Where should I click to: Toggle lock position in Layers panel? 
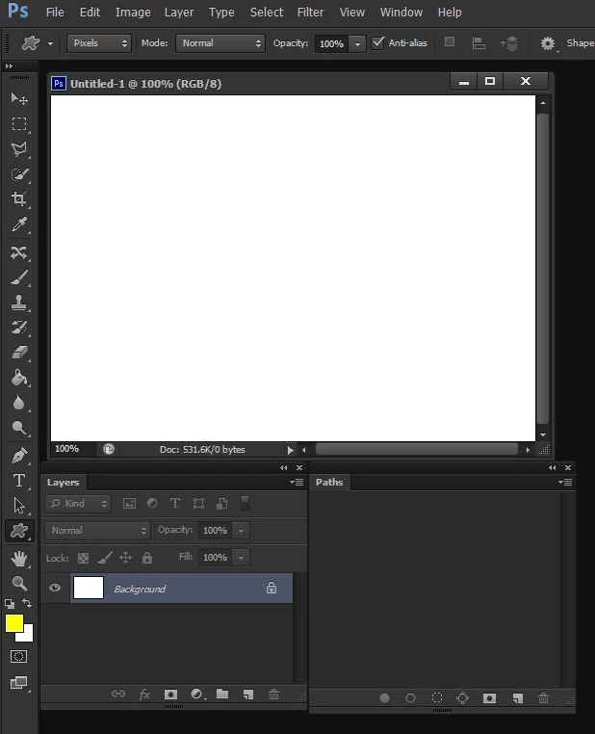126,558
